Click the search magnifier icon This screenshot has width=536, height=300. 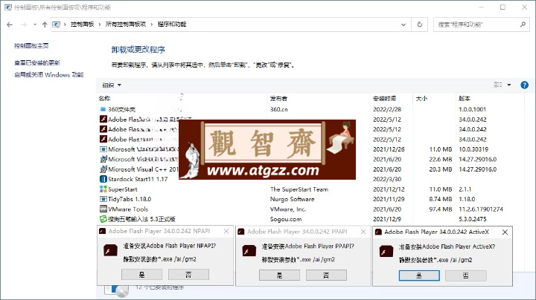tap(523, 25)
